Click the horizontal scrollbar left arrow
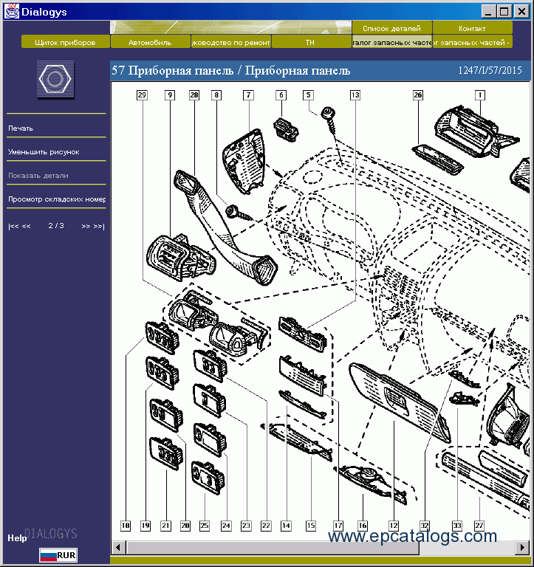The height and width of the screenshot is (567, 534). coord(118,547)
